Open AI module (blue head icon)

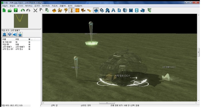[125, 10]
